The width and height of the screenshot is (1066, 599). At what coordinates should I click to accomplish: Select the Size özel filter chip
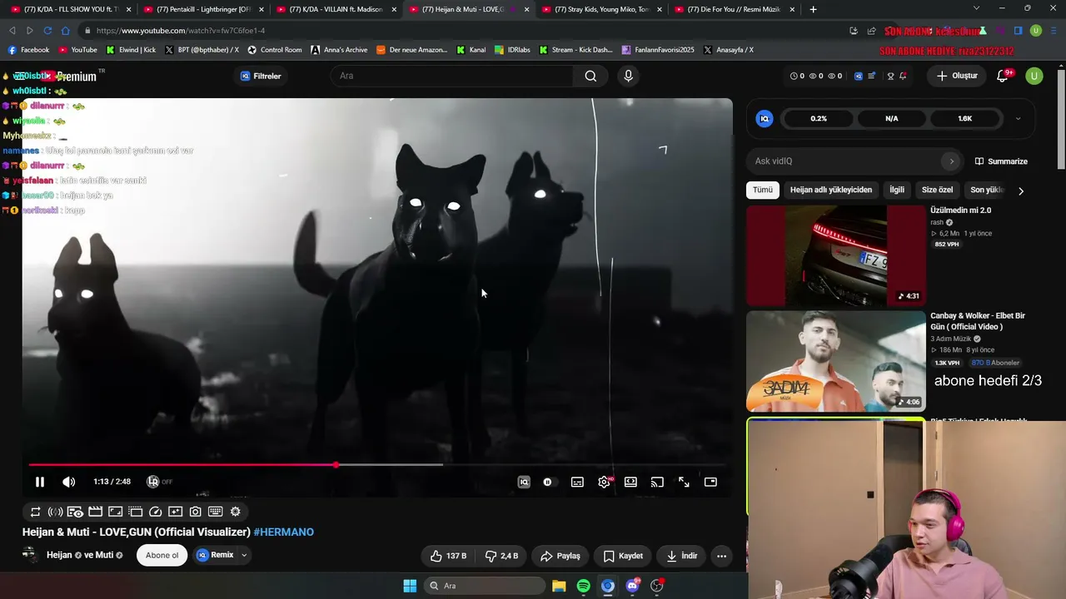pyautogui.click(x=937, y=190)
